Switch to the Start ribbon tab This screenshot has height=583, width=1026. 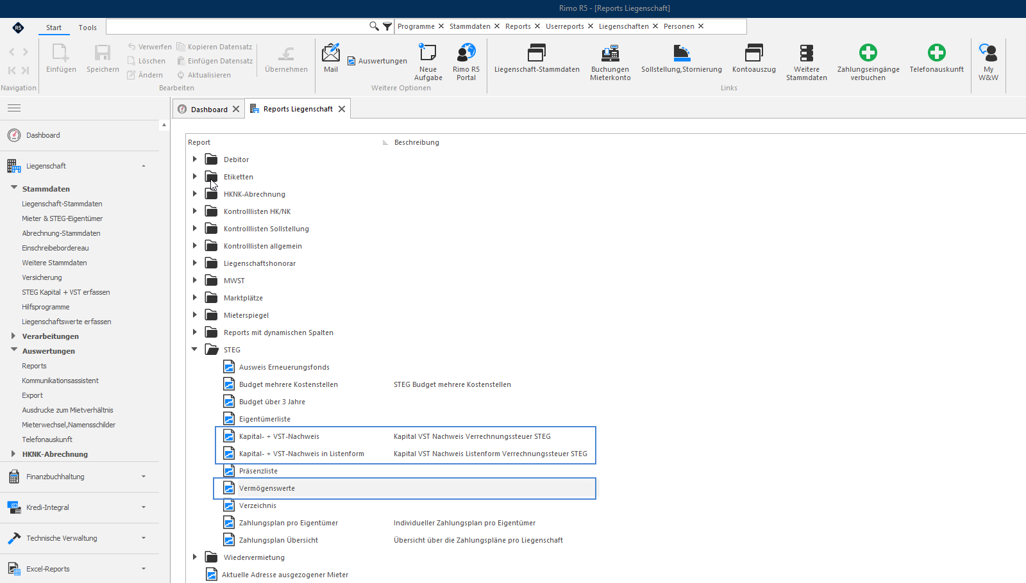coord(54,28)
